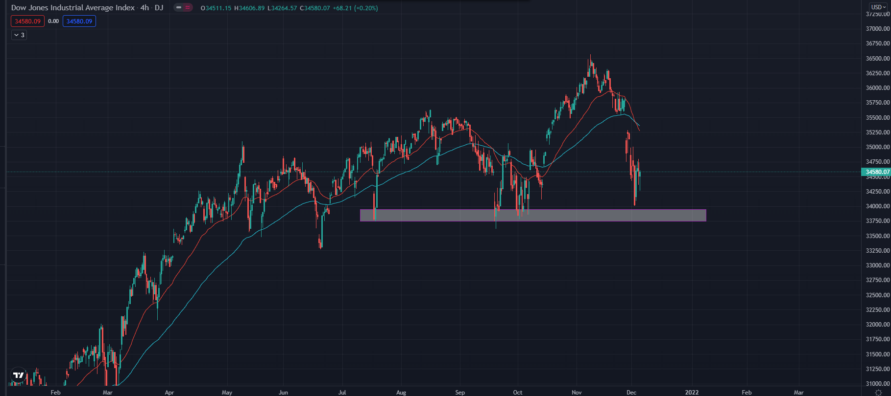This screenshot has width=891, height=396.
Task: Toggle the pill-shaped switch next to the symbol title
Action: pyautogui.click(x=183, y=8)
